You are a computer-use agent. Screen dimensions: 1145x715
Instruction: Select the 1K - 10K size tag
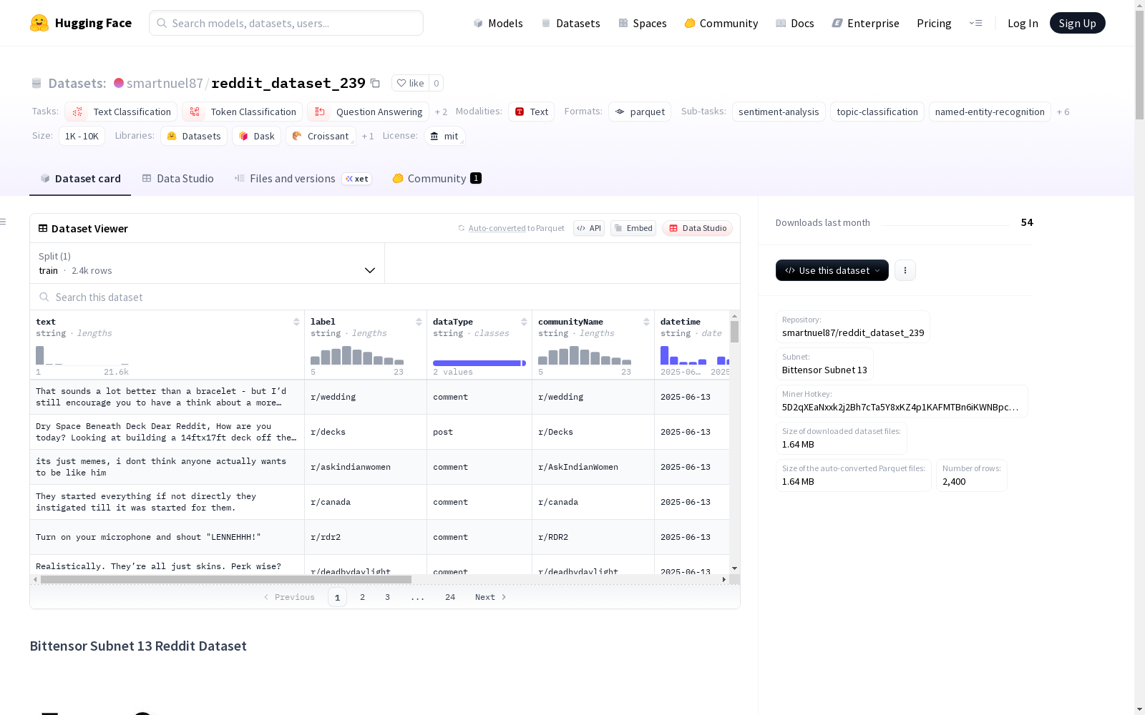point(82,136)
